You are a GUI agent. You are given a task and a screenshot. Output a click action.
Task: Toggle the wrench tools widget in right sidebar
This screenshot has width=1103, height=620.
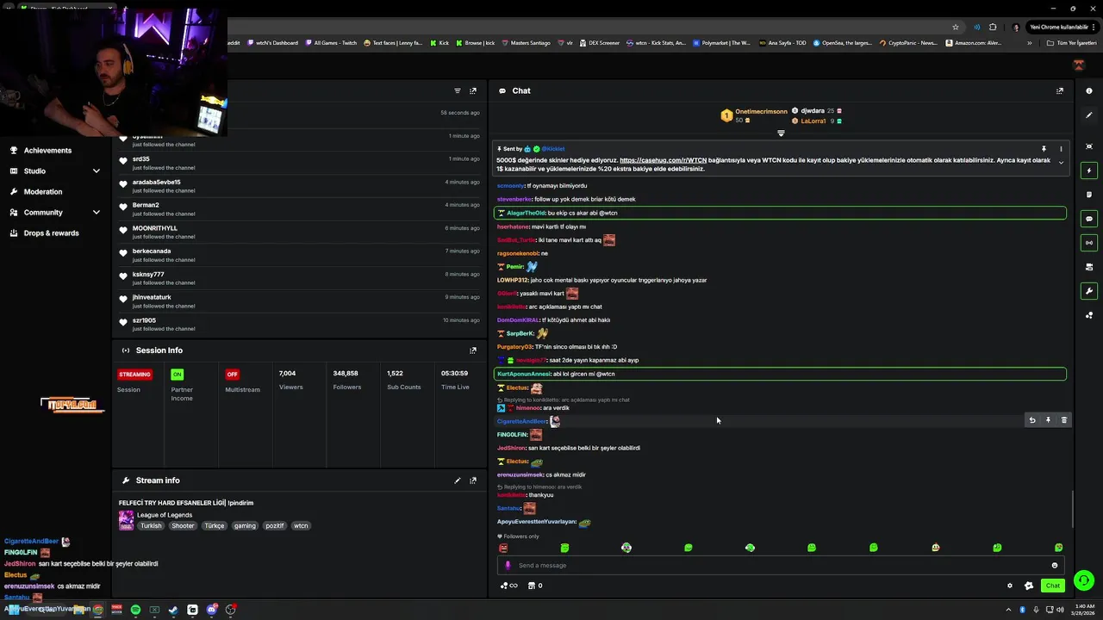[1089, 291]
